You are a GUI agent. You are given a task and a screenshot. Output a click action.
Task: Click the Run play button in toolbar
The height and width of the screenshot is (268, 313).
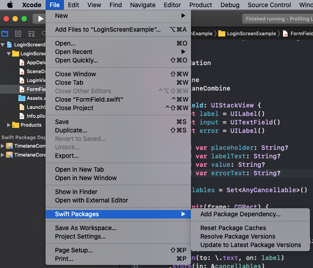point(41,19)
